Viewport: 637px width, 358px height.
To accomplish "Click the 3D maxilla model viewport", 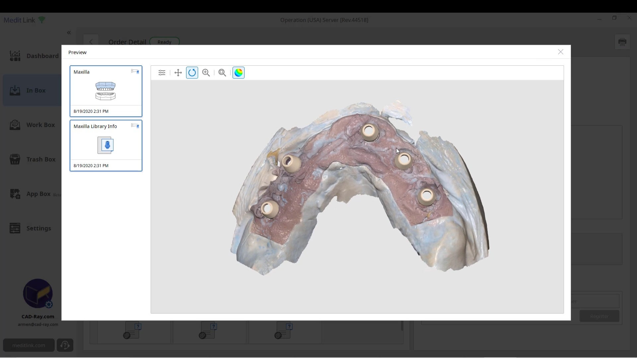I will (x=357, y=197).
